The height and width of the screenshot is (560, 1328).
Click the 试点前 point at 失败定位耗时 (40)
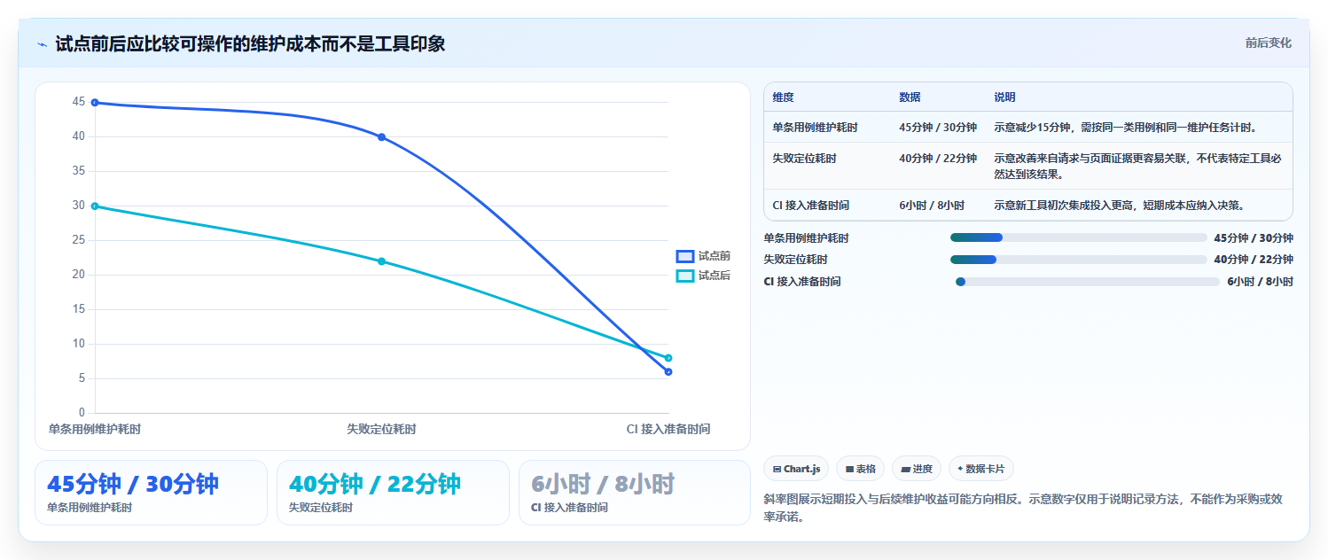pyautogui.click(x=381, y=137)
